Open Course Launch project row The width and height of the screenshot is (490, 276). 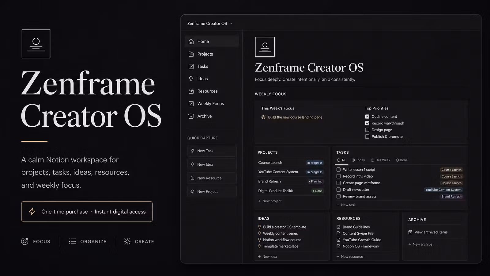point(290,163)
